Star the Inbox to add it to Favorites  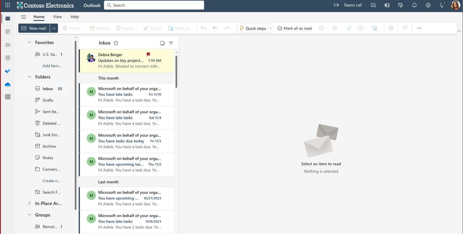pos(116,43)
